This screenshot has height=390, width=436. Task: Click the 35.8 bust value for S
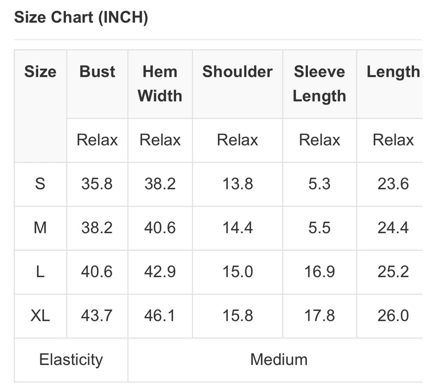[97, 184]
